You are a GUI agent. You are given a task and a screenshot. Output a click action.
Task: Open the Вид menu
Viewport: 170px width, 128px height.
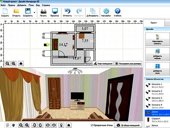pos(38,5)
